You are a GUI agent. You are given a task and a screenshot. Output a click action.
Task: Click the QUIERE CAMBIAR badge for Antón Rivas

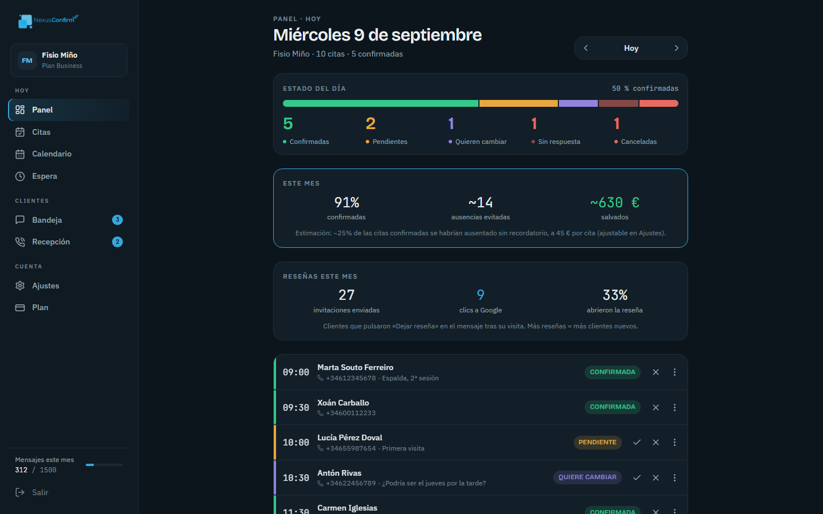pos(588,477)
